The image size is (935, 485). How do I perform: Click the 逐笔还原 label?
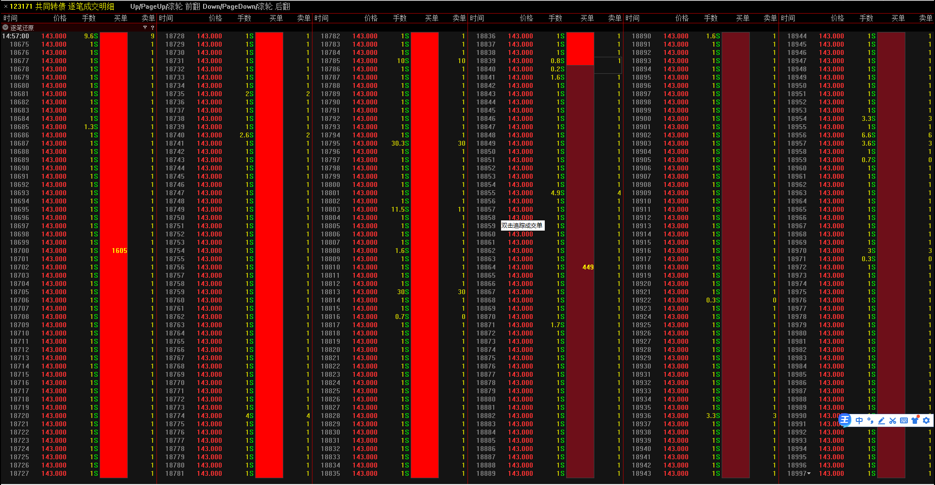point(22,28)
